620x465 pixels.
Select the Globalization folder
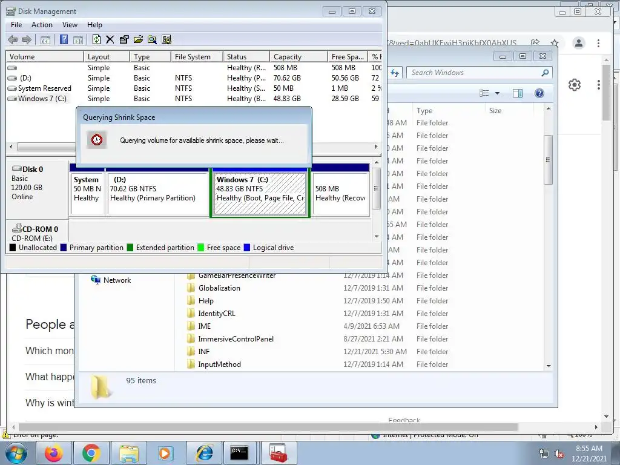point(219,288)
